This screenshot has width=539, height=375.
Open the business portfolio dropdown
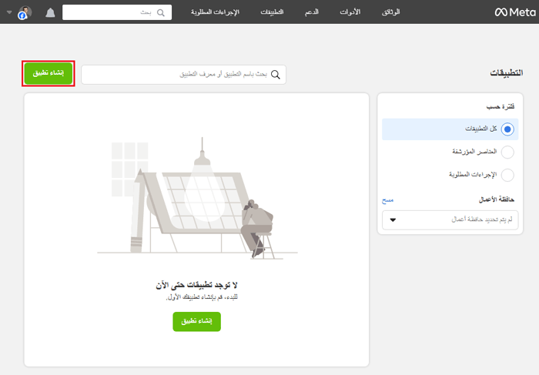pyautogui.click(x=450, y=219)
